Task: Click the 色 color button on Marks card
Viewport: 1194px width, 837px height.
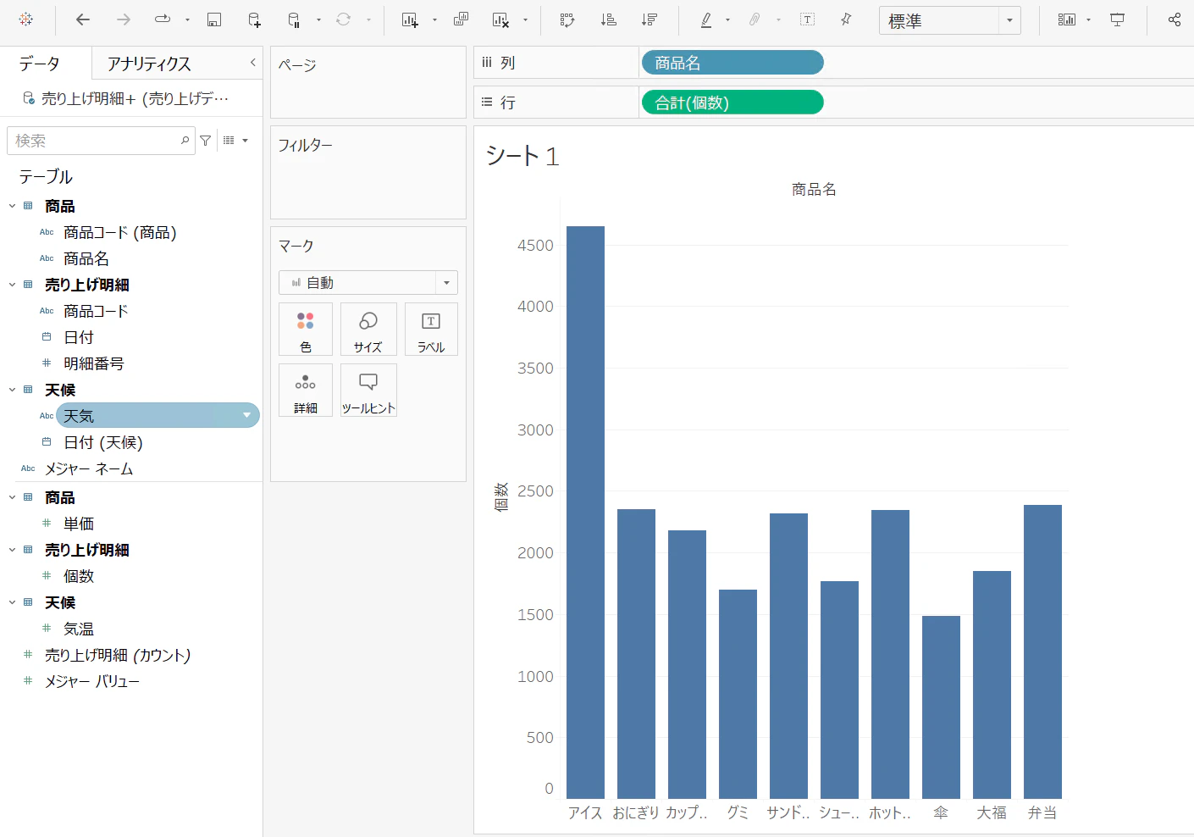Action: click(x=306, y=330)
